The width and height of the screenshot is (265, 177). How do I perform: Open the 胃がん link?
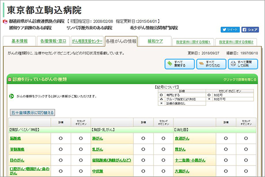click(180, 149)
